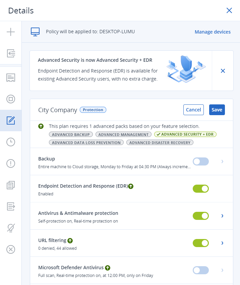This screenshot has height=285, width=240.
Task: Click the circled X icon in sidebar
Action: pos(11,249)
